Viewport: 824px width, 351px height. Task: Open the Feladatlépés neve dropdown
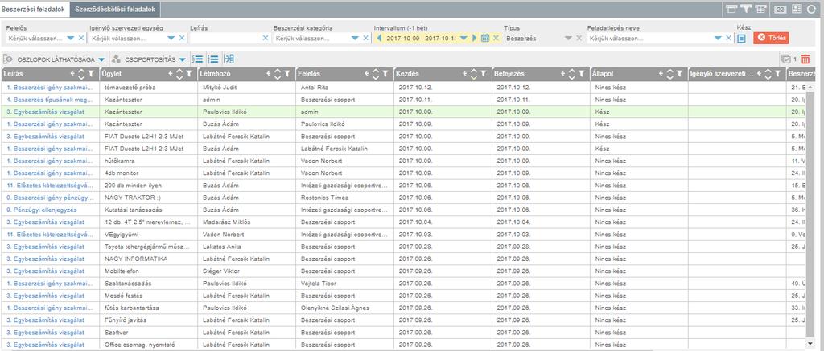tap(718, 39)
